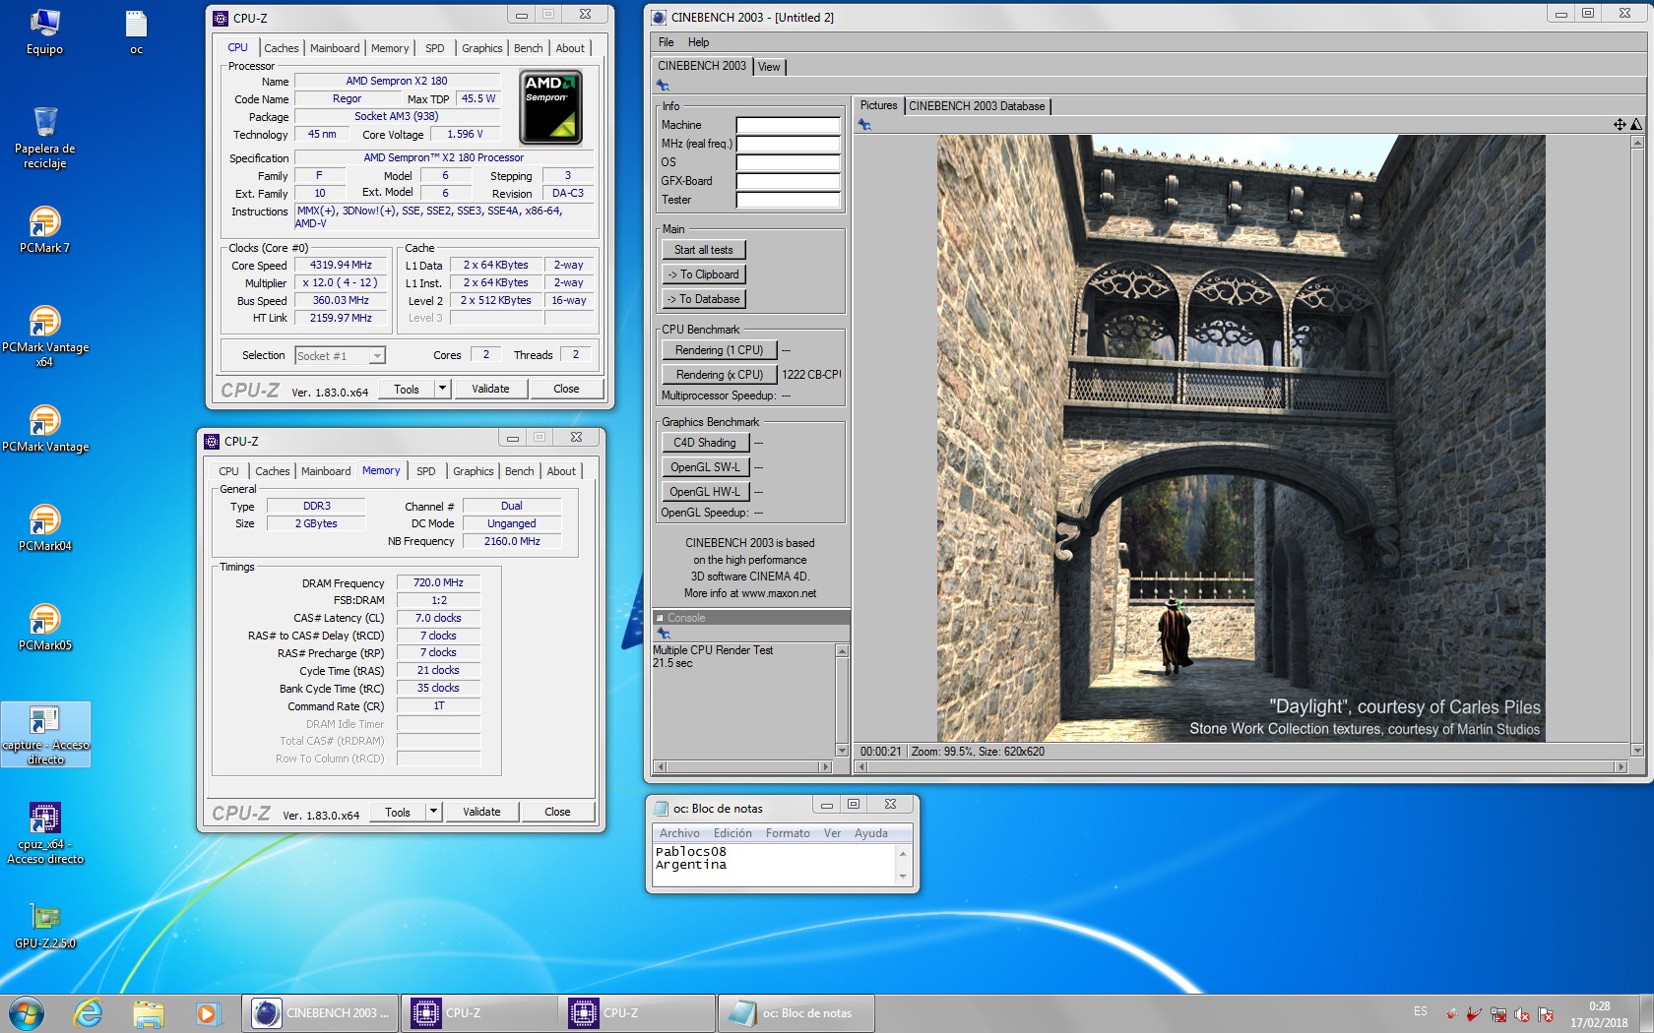
Task: Open the Equipo desktop icon
Action: [44, 31]
